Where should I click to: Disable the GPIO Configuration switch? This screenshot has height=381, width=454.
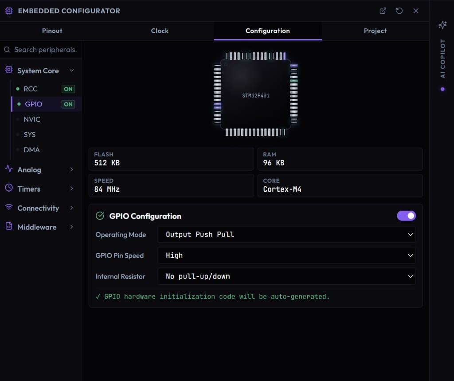point(406,216)
